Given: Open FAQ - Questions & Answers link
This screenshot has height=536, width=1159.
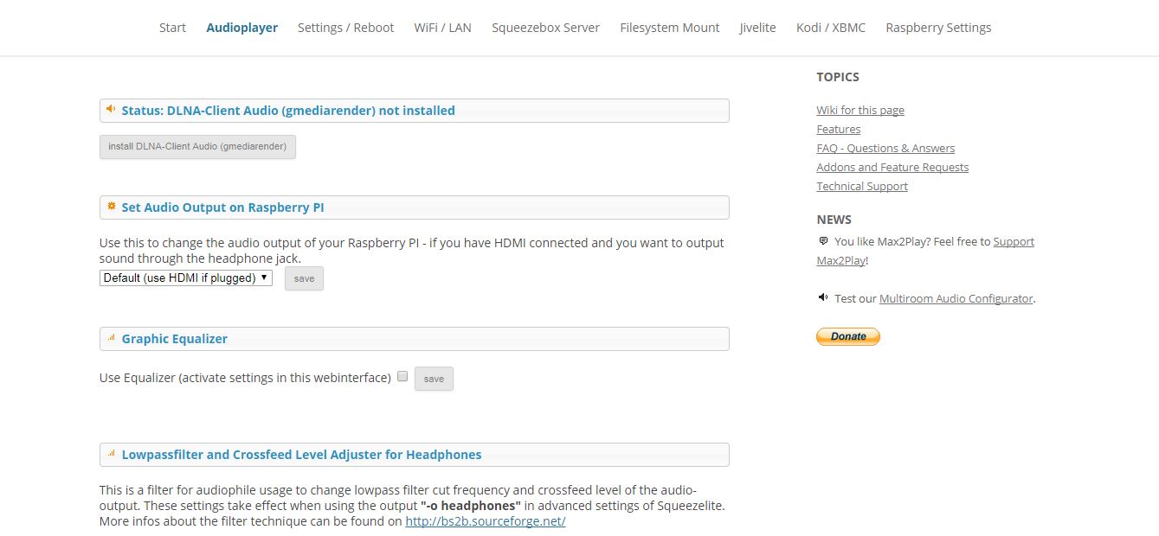Looking at the screenshot, I should pos(885,148).
